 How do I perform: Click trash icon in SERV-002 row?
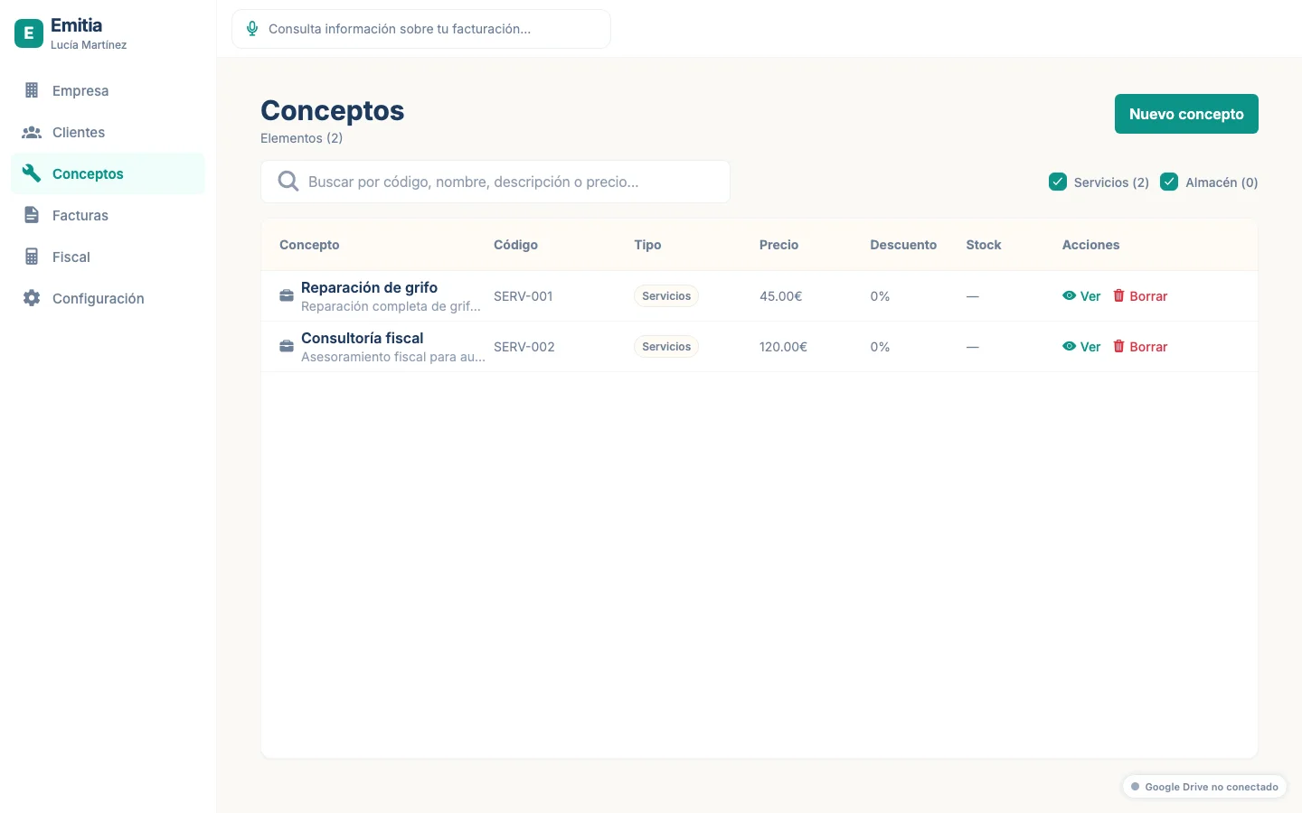coord(1118,346)
